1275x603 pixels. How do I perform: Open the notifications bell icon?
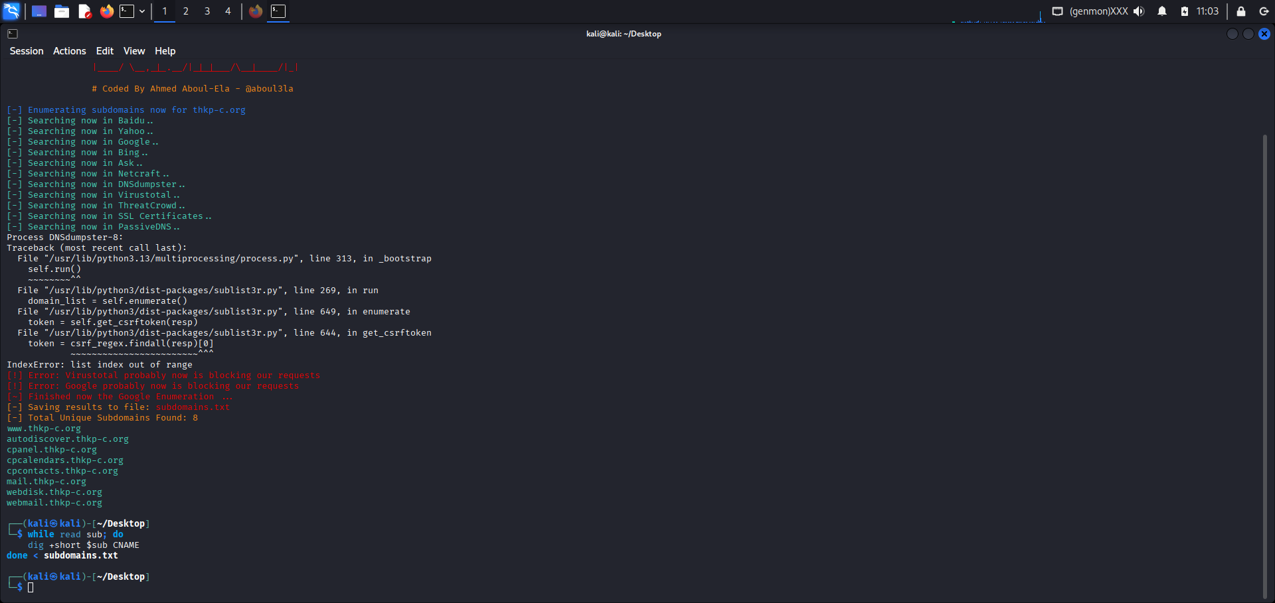coord(1162,11)
